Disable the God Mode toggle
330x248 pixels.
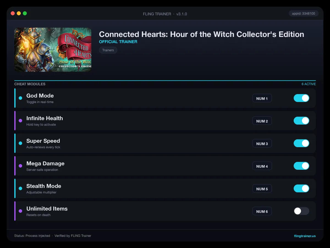coord(301,98)
